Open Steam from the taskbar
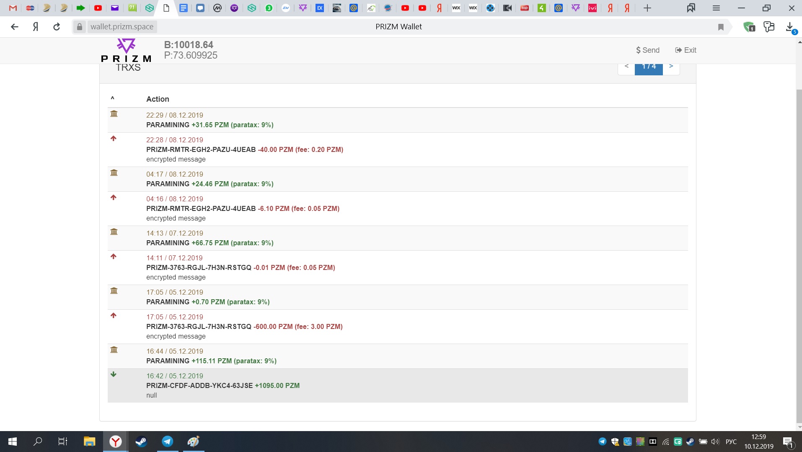This screenshot has height=452, width=802. coord(141,442)
